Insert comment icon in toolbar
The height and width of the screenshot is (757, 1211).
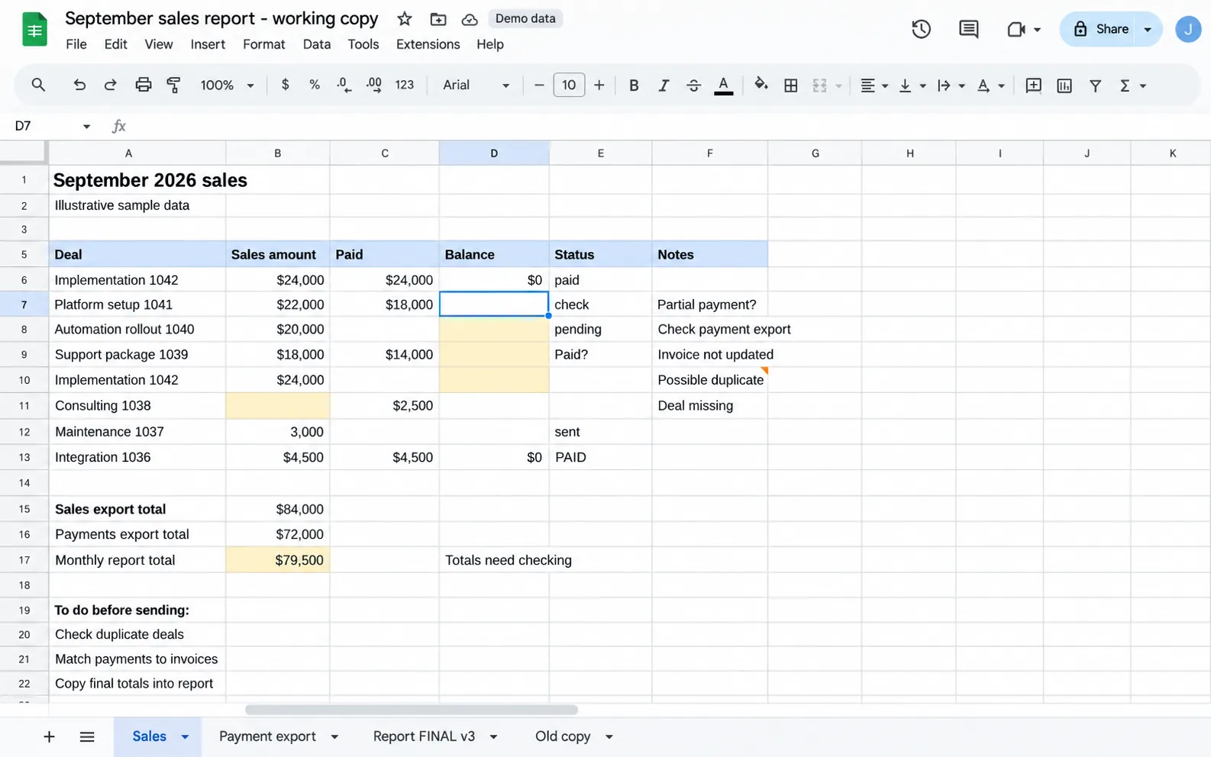coord(1033,85)
